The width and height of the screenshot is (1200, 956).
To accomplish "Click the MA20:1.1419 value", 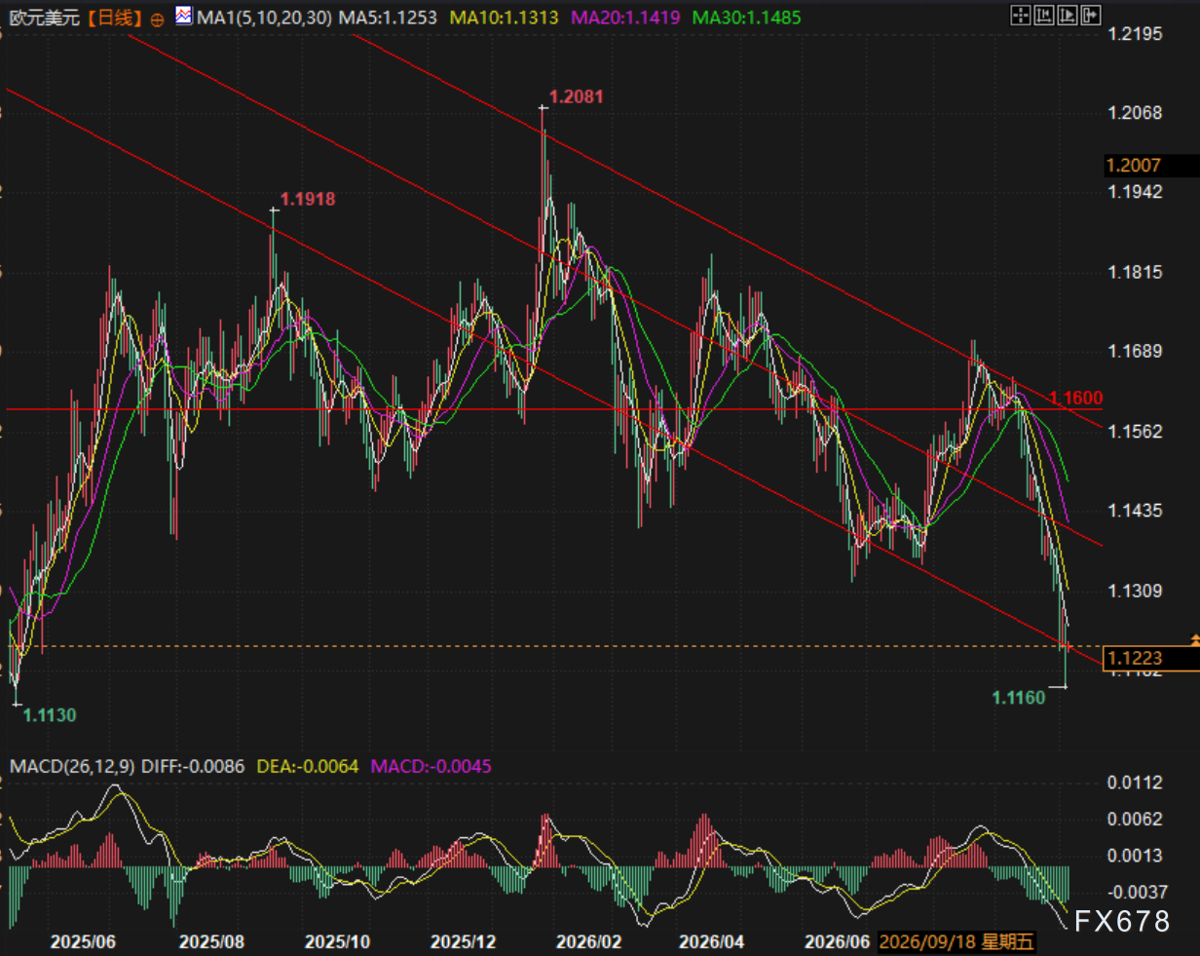I will pos(625,18).
